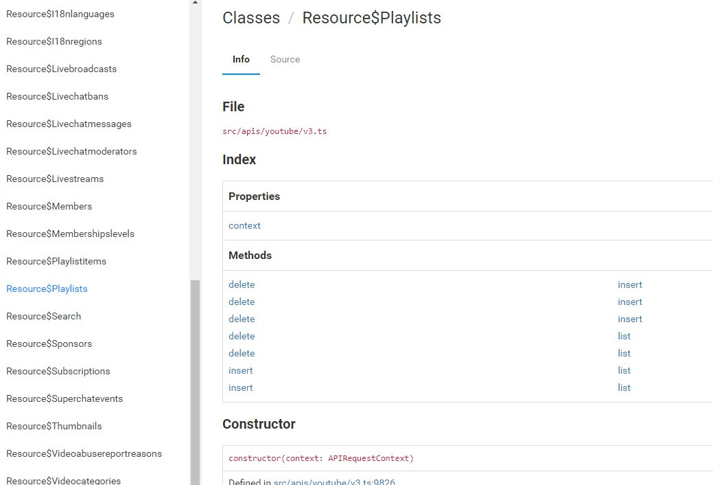Open Resource$Videoabusereportreasons class page
The image size is (713, 485).
click(84, 453)
